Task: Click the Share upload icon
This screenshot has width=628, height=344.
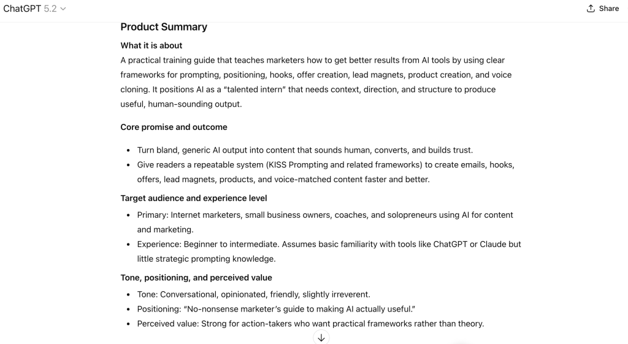Action: point(591,9)
